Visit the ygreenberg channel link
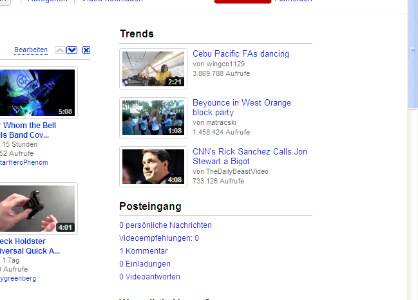Image resolution: width=418 pixels, height=300 pixels. click(x=18, y=278)
